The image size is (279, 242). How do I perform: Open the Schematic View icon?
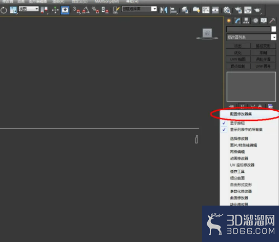[215, 10]
